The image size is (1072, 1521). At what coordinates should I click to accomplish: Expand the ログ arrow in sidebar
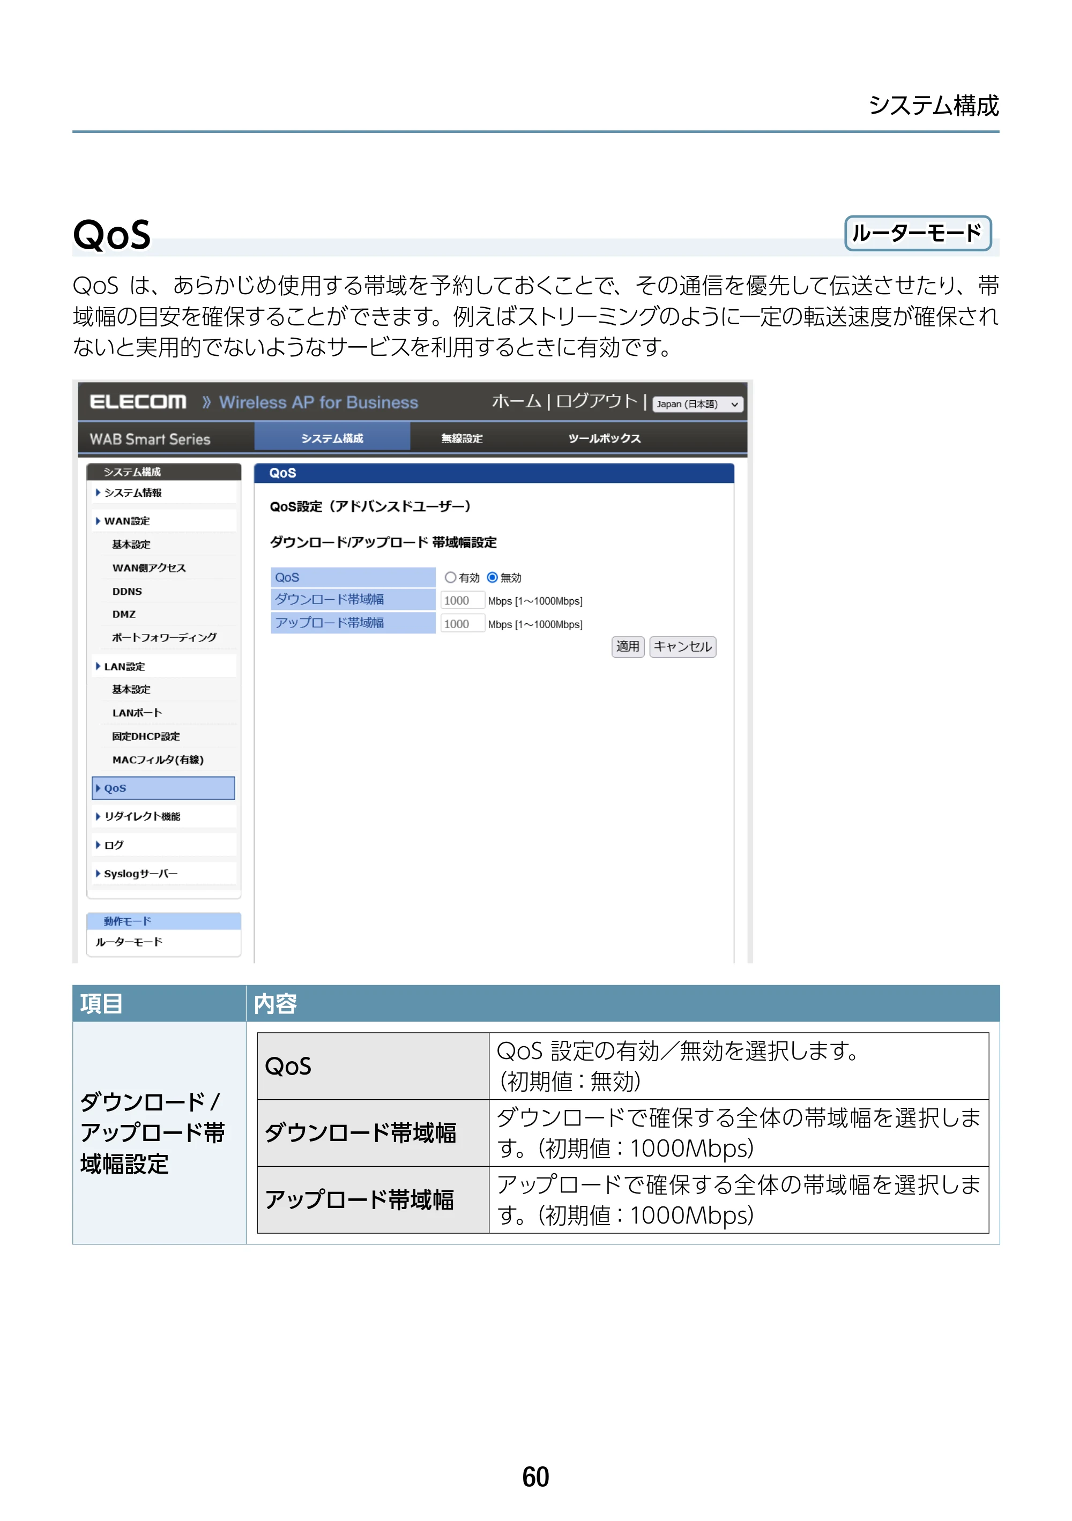[x=98, y=845]
